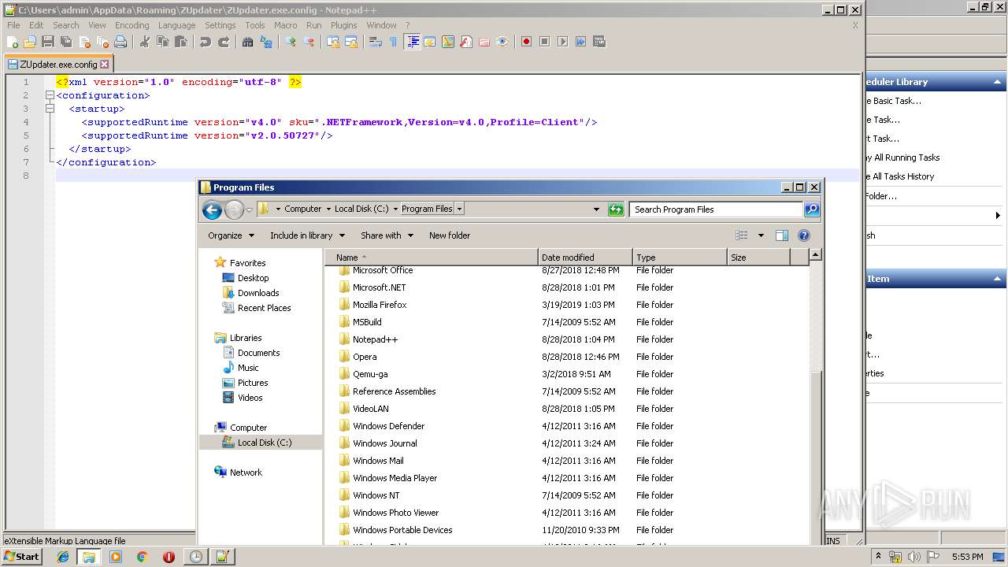This screenshot has width=1008, height=567.
Task: Toggle the Explorer preview pane button
Action: pos(782,235)
